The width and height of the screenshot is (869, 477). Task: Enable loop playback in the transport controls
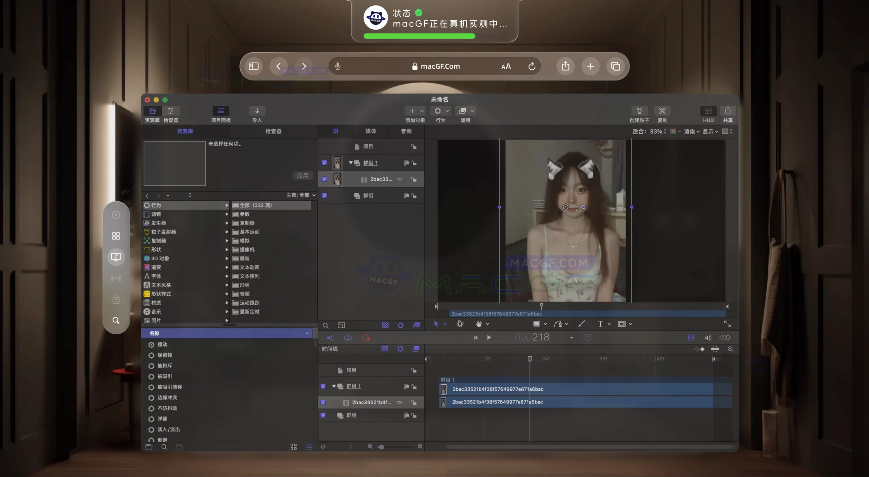pyautogui.click(x=348, y=337)
